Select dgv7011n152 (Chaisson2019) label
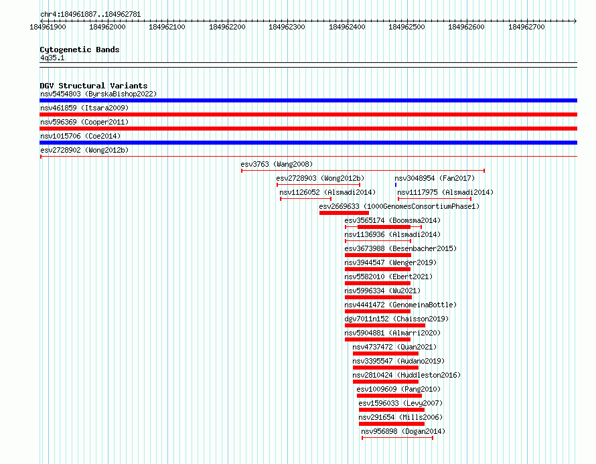 click(x=396, y=319)
